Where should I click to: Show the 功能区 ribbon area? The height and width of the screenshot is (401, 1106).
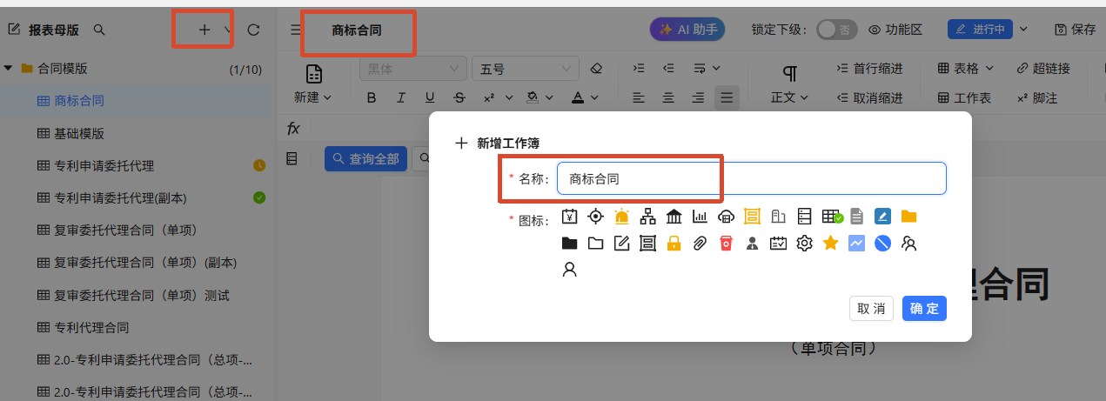click(x=895, y=30)
